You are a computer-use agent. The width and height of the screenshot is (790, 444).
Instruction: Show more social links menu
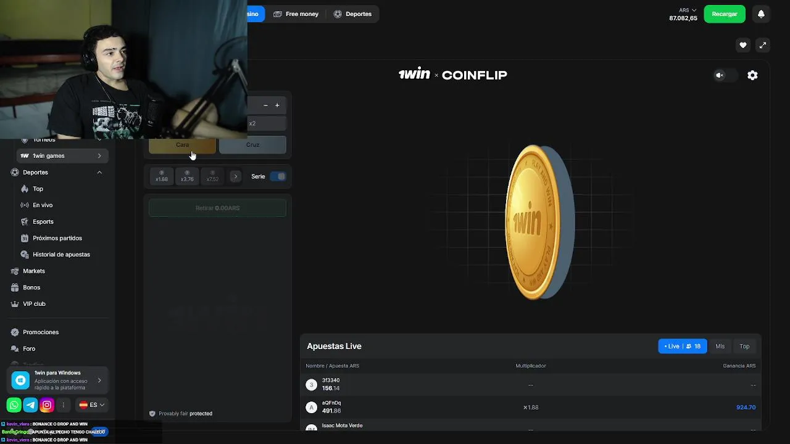coord(63,405)
